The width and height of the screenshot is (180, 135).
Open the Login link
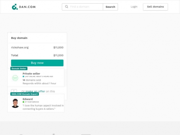coord(134,7)
